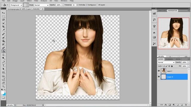Open the options bar Mode dropdown
This screenshot has height=107, width=191.
[41, 5]
